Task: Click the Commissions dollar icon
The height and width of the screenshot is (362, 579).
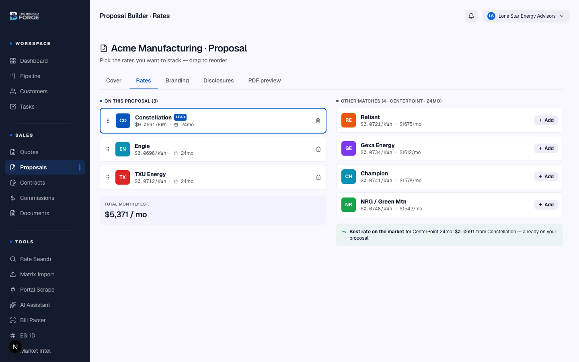Action: click(13, 198)
